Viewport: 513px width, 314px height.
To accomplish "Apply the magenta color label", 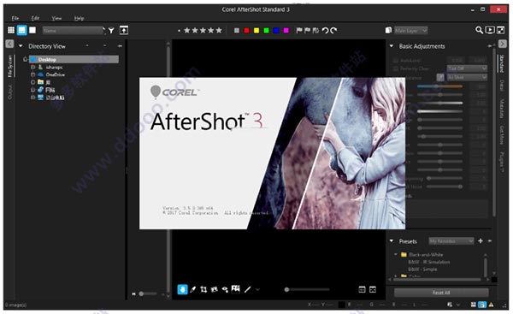I will (286, 31).
